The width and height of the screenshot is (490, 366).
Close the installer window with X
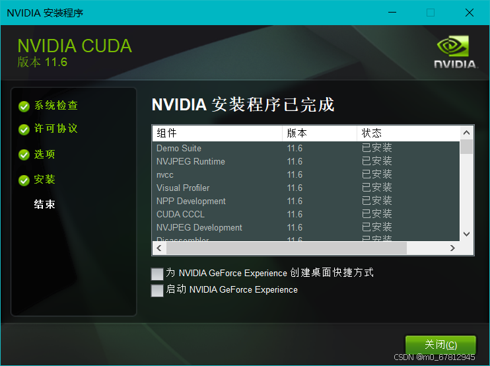(x=470, y=13)
